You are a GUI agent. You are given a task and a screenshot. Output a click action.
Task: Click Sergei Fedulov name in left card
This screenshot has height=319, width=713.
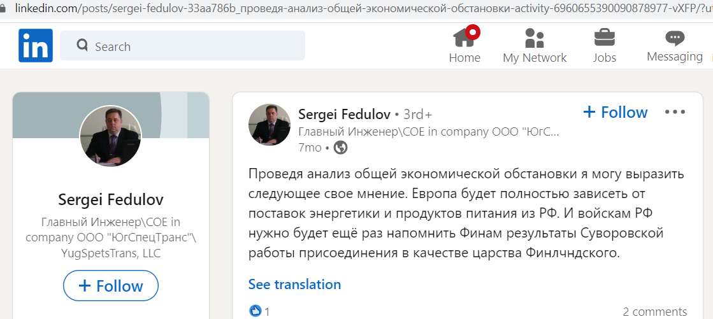111,199
